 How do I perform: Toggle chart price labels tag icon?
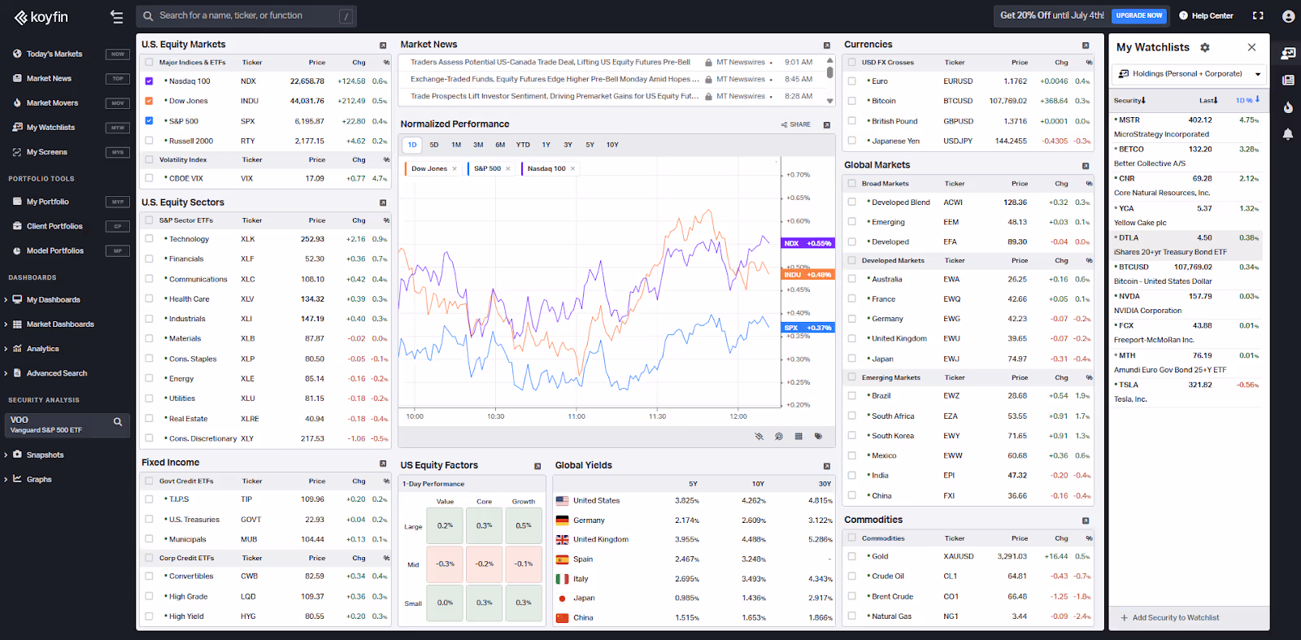[818, 437]
